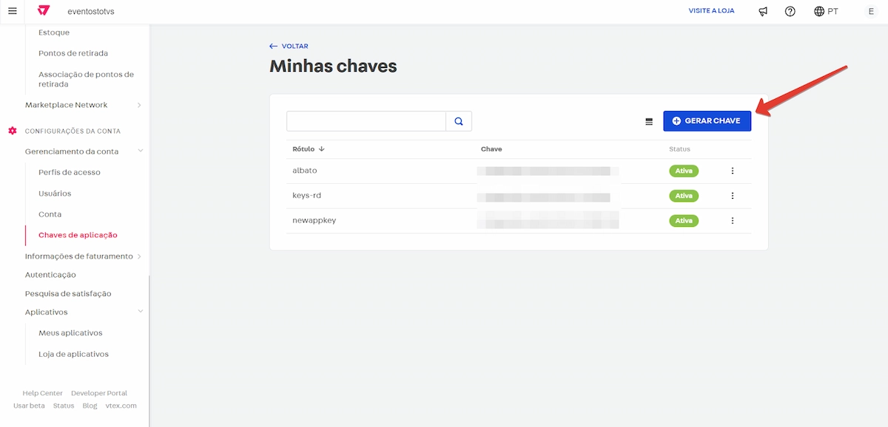Expand Informações de faturamento section
Viewport: 888px width, 427px height.
coord(140,256)
